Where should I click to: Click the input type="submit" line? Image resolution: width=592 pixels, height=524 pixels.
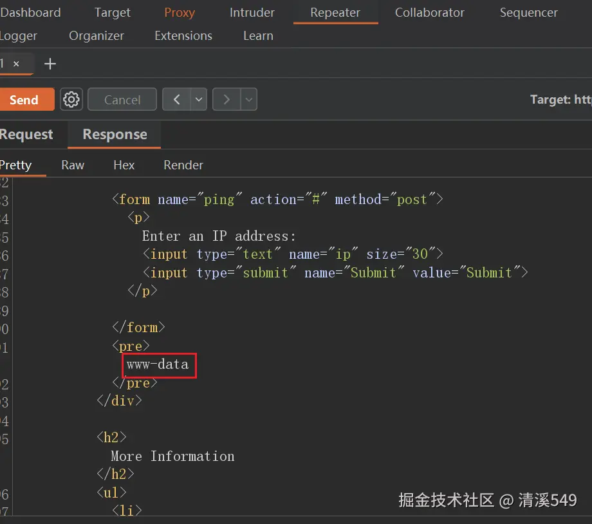[x=335, y=273]
